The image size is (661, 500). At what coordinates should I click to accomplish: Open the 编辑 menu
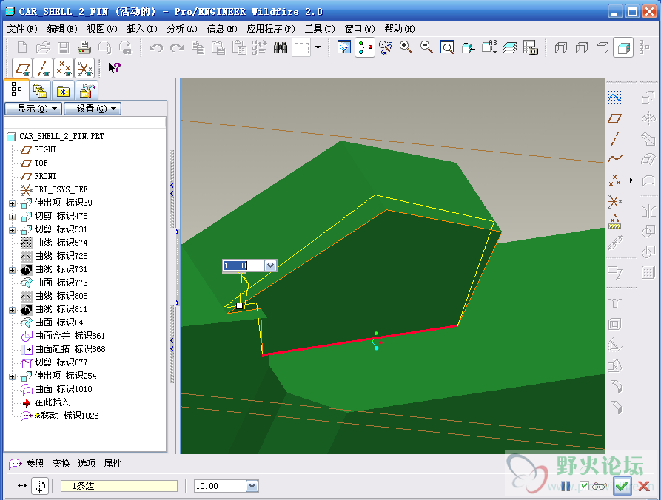tap(62, 29)
